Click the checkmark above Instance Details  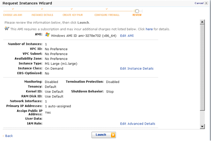click(x=42, y=9)
